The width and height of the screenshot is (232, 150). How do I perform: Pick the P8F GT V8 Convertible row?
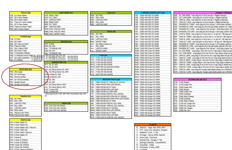pos(25,79)
